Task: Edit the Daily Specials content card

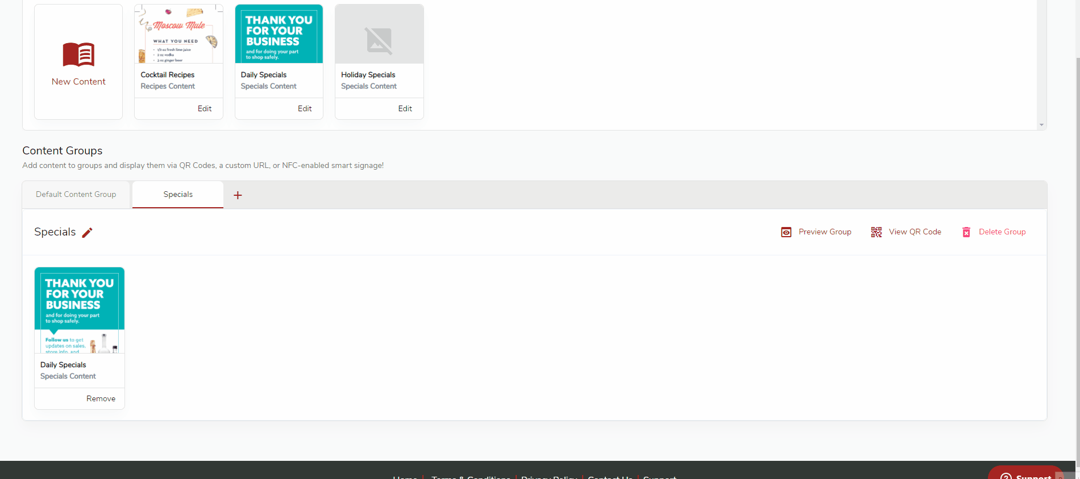Action: (x=305, y=108)
